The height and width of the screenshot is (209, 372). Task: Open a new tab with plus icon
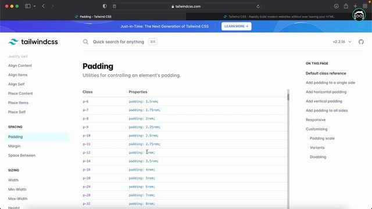click(355, 6)
